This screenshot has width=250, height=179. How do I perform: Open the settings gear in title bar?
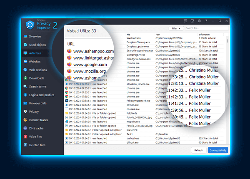tap(200, 21)
